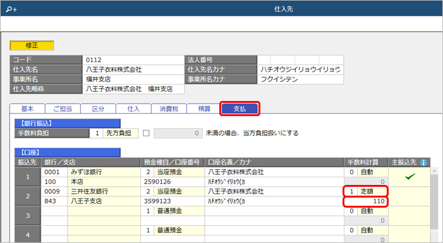Click 普通預金 in row 3

(x=179, y=211)
